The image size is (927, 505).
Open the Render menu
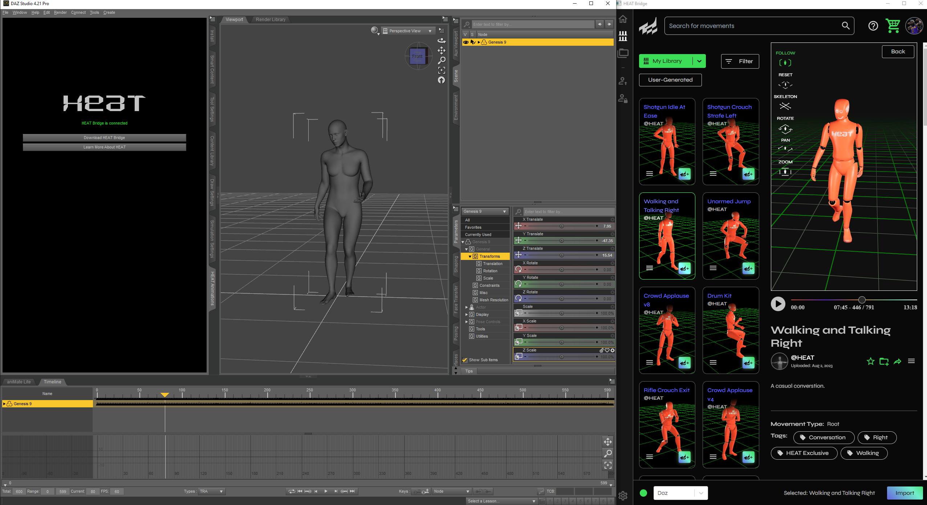[x=60, y=12]
